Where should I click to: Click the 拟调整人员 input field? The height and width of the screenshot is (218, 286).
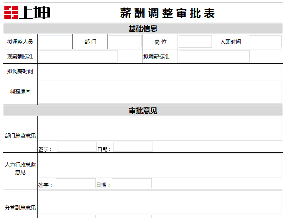click(55, 41)
